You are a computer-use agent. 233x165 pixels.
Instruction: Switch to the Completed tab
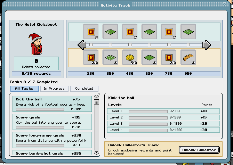point(84,89)
